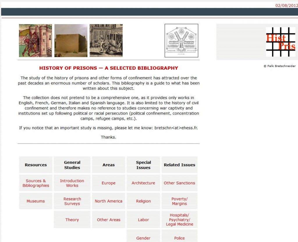
Task: Open the Gender link
Action: (x=143, y=238)
